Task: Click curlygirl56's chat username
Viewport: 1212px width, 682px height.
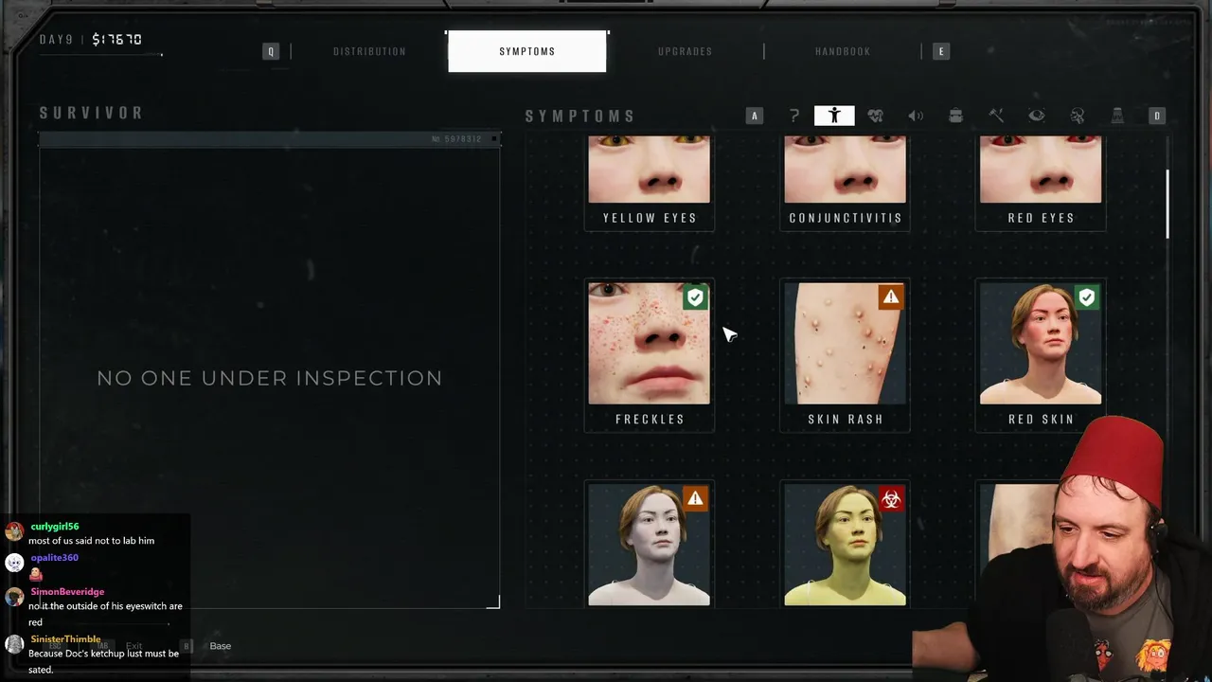Action: (54, 527)
